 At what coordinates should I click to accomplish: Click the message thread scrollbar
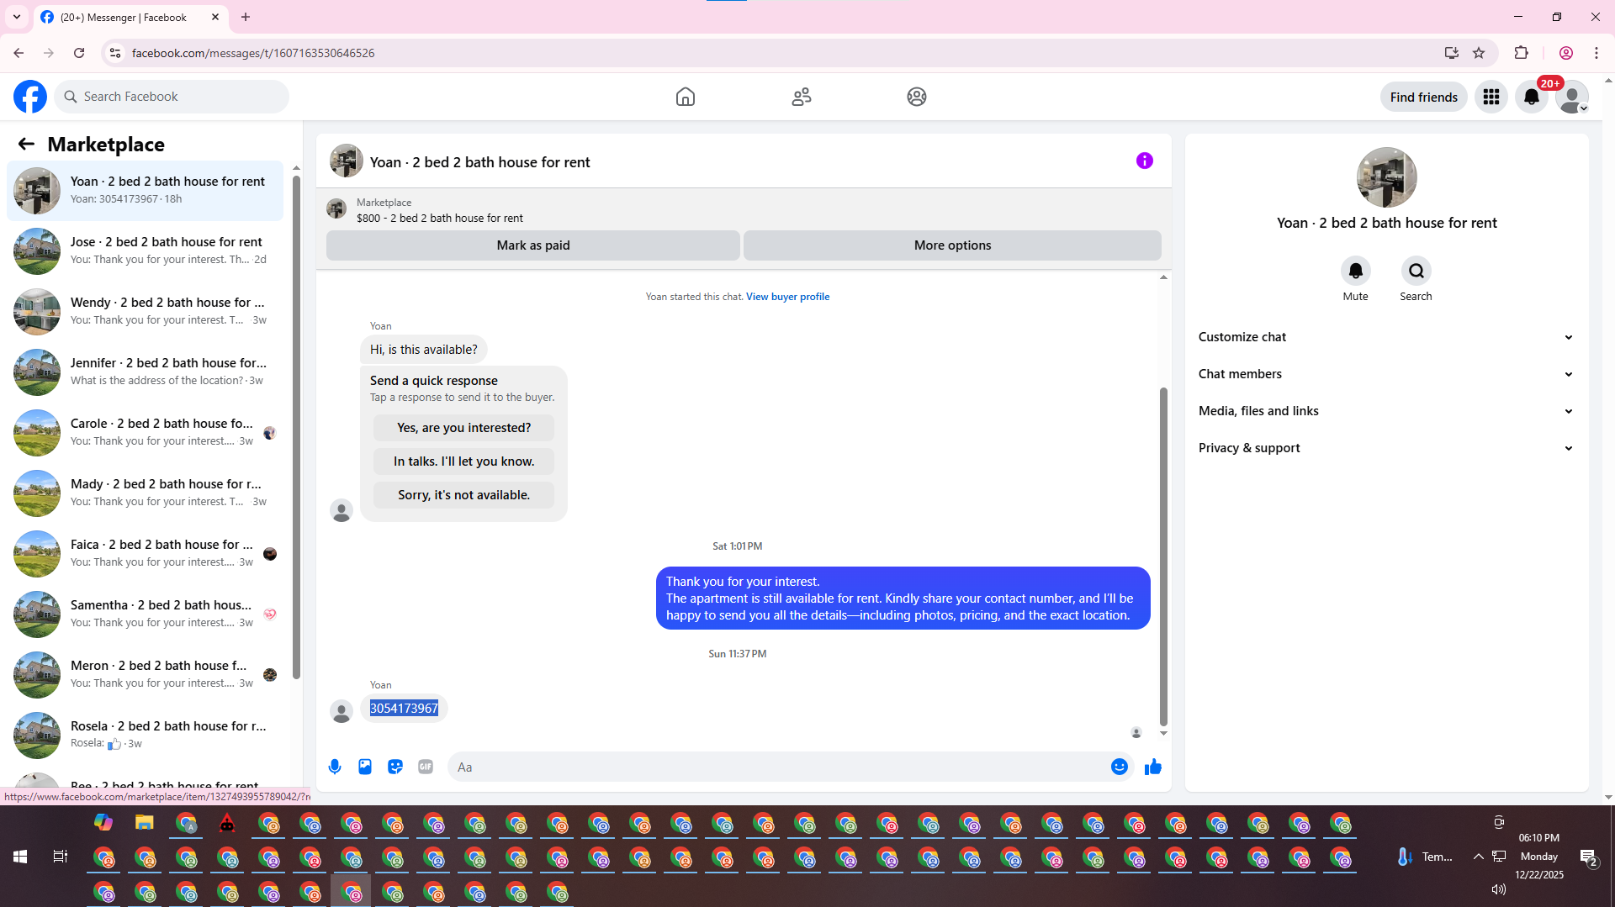pyautogui.click(x=1163, y=556)
